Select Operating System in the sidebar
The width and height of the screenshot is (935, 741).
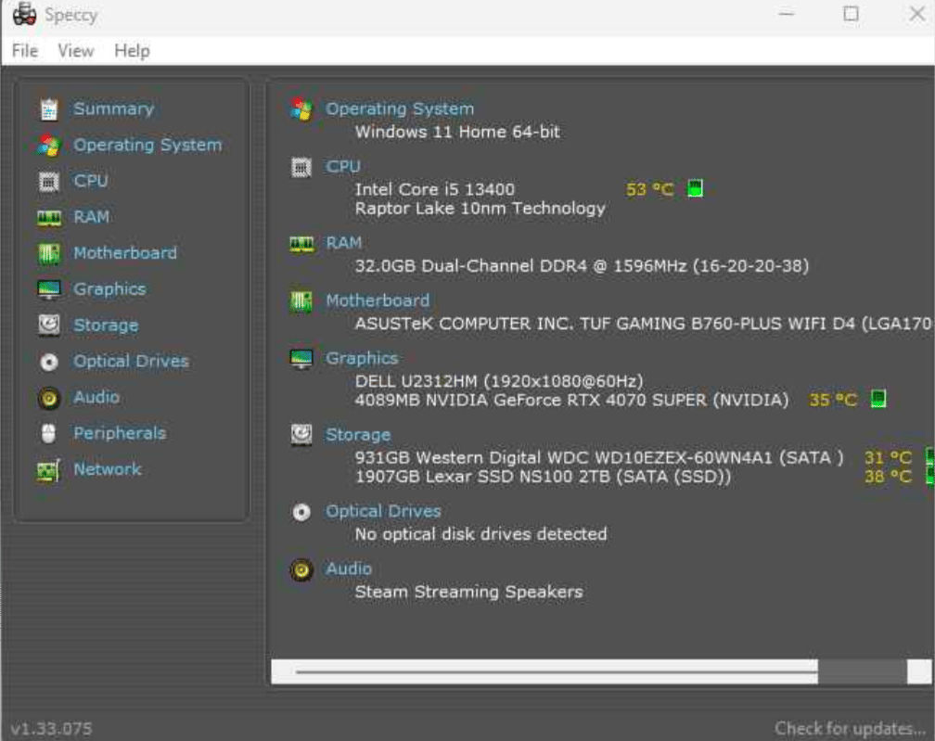click(x=147, y=146)
